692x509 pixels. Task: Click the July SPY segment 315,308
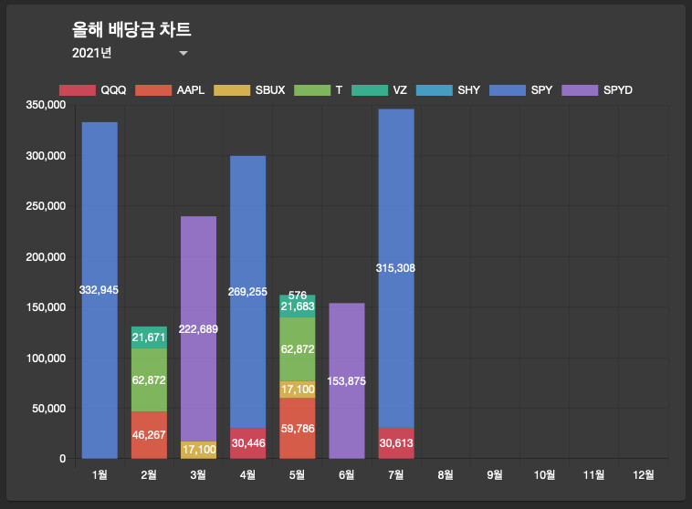click(x=396, y=268)
